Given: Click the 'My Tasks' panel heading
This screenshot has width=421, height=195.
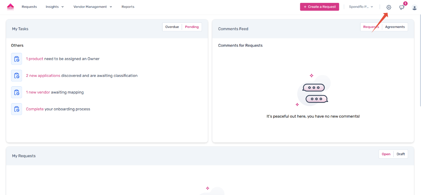Looking at the screenshot, I should pos(20,29).
